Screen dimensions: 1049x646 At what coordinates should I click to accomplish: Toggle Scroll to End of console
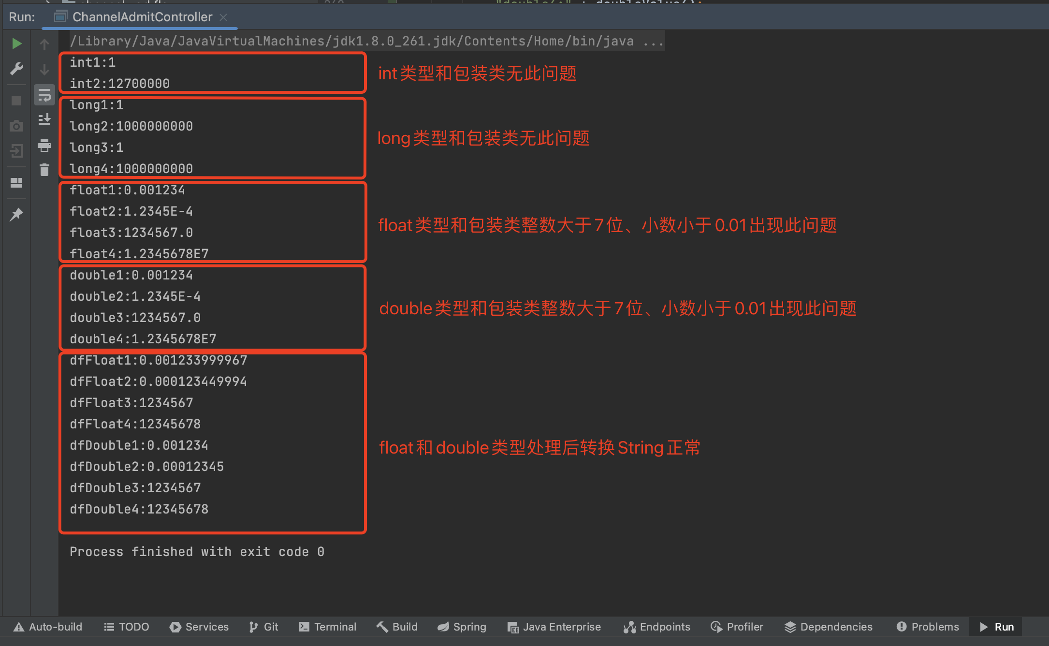[44, 119]
